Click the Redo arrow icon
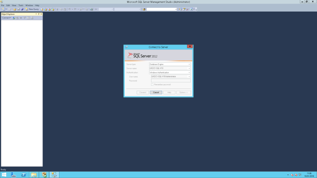Image resolution: width=317 pixels, height=178 pixels. point(75,9)
